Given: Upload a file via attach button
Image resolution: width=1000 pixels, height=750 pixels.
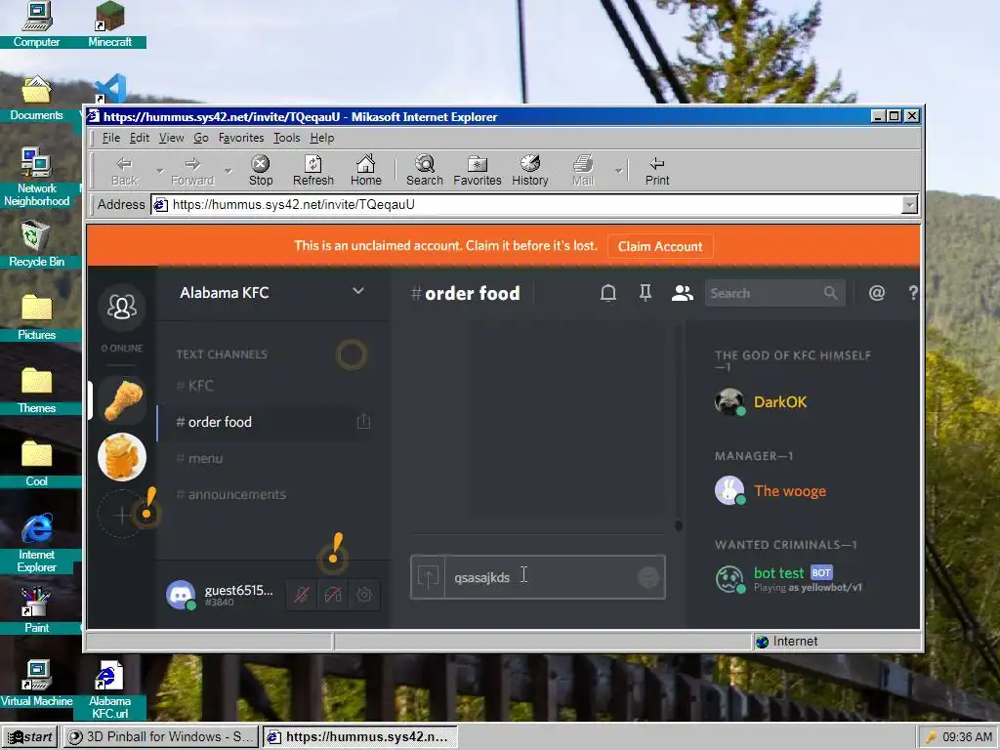Looking at the screenshot, I should pos(428,577).
